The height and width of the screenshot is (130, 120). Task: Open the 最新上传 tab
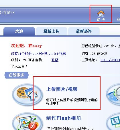[x=52, y=31]
